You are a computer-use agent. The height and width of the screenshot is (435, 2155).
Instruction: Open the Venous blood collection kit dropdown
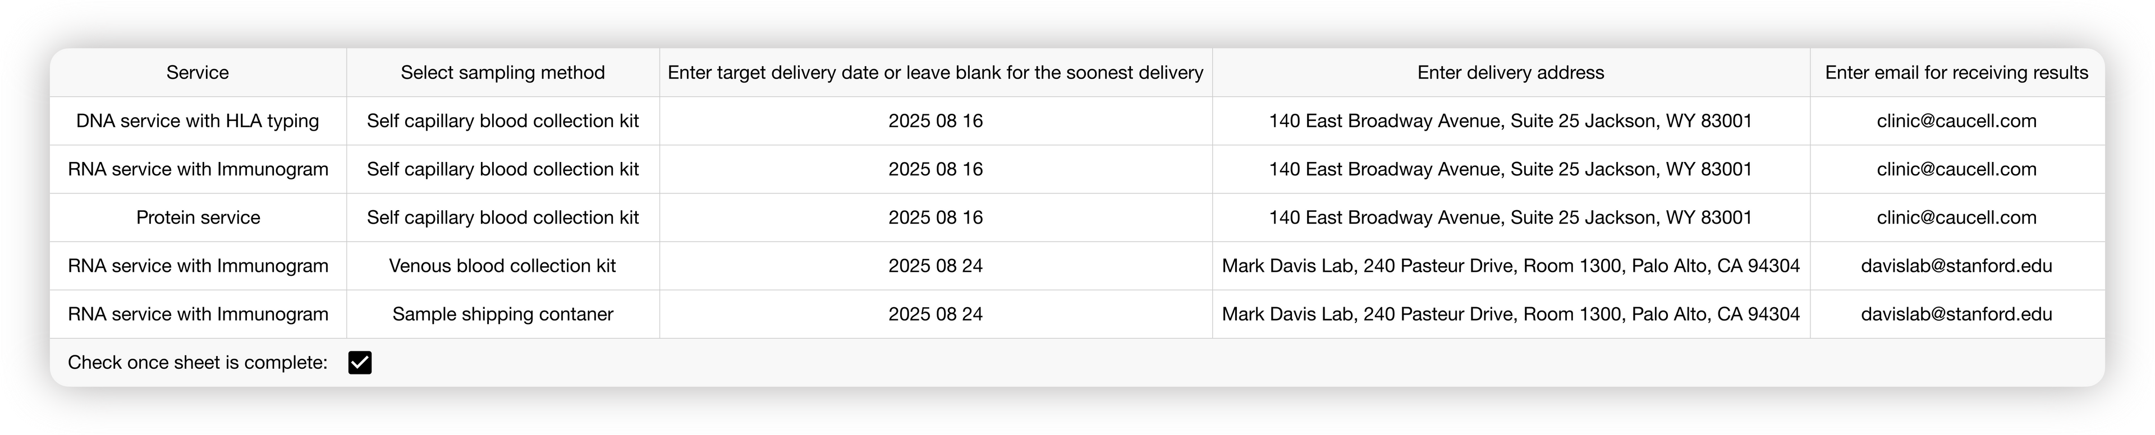(x=502, y=266)
